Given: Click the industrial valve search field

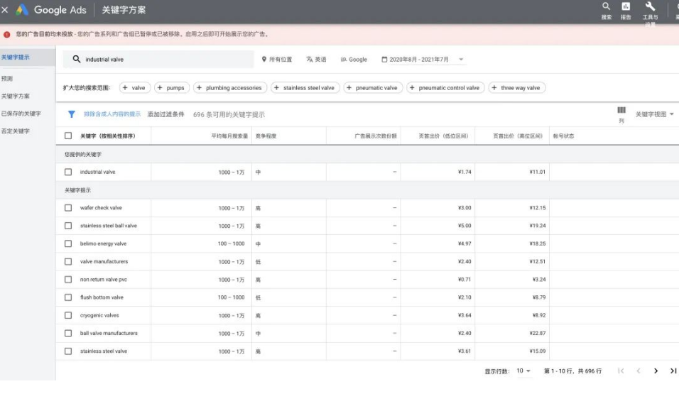Looking at the screenshot, I should (163, 60).
